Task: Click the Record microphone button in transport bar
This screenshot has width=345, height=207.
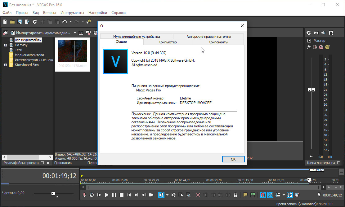Action: 84,195
